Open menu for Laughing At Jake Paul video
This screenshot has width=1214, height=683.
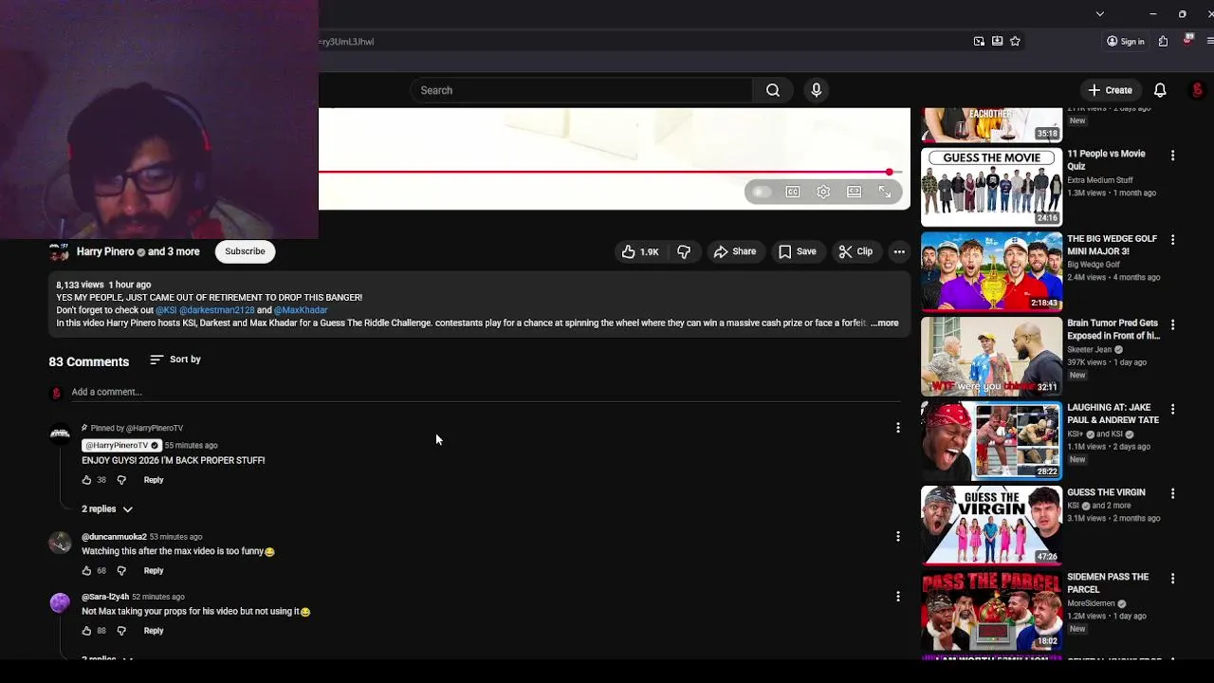click(1172, 409)
